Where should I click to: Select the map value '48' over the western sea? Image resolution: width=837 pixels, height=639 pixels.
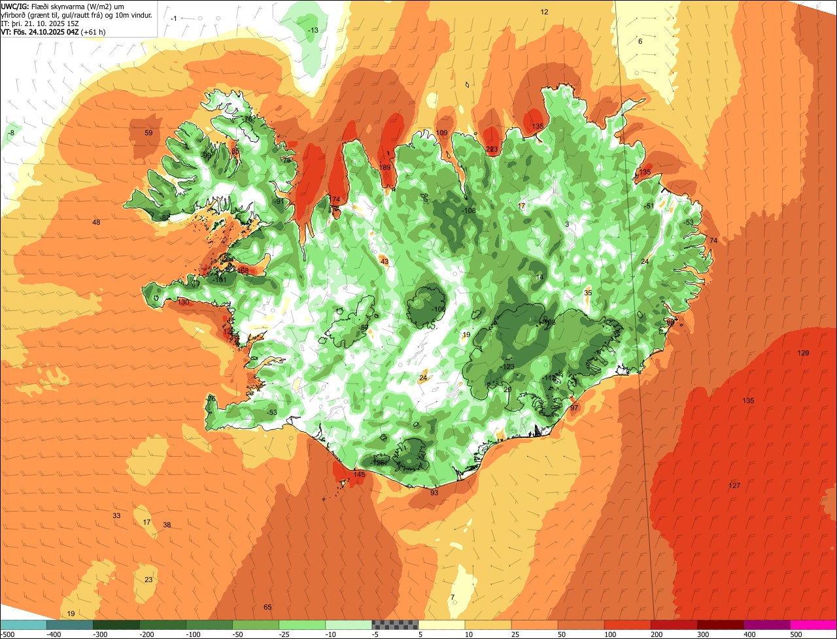pyautogui.click(x=96, y=223)
